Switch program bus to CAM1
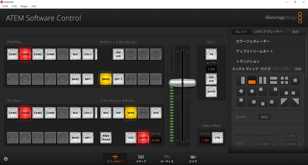308x165 pixels. pyautogui.click(x=13, y=54)
